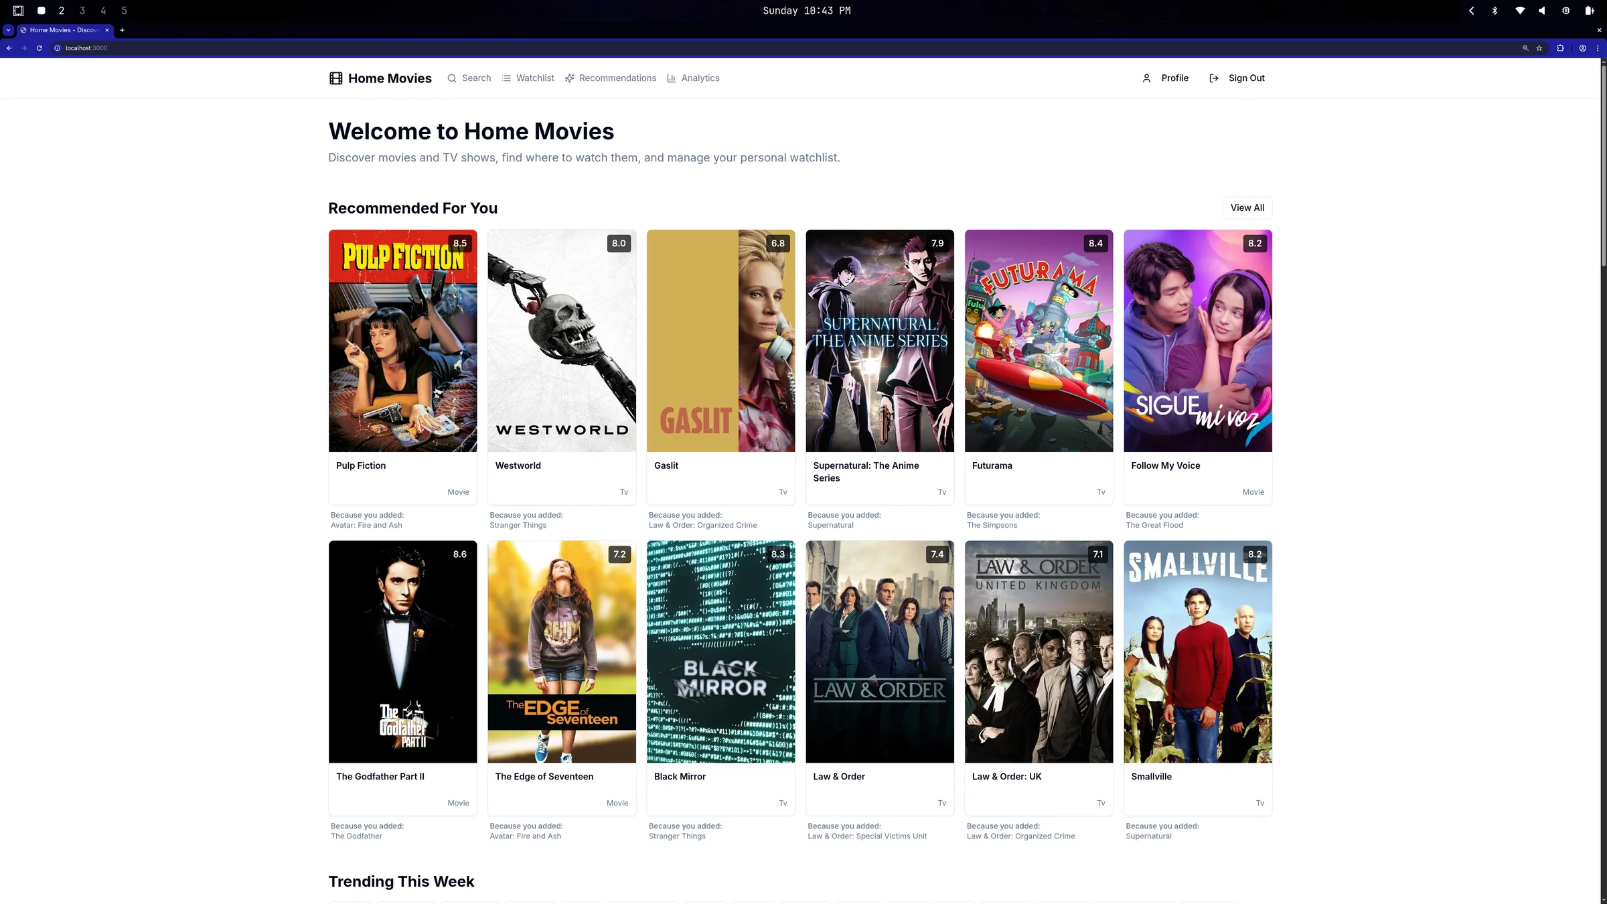Click the 8.5 rating badge on Pulp Fiction
This screenshot has width=1607, height=904.
click(x=460, y=243)
